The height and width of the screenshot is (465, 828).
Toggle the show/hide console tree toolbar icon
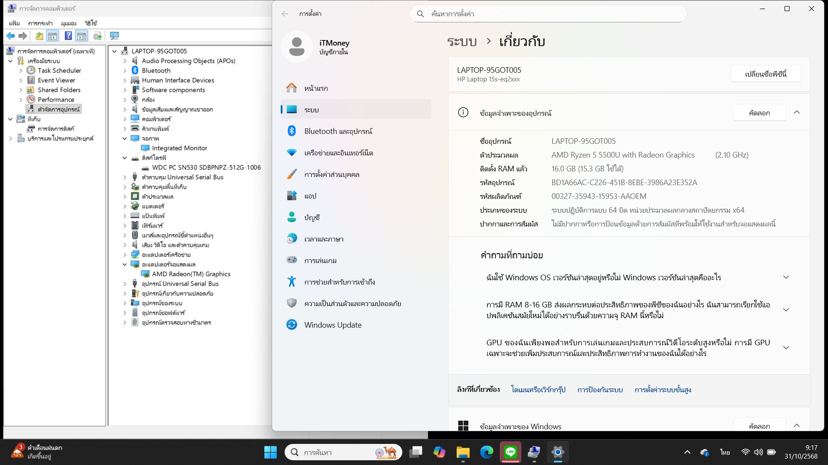pos(53,36)
